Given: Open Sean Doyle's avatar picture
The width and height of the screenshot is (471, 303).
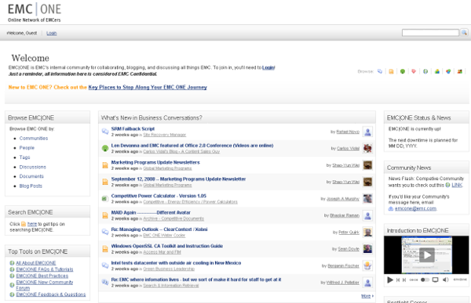Looking at the screenshot, I should pyautogui.click(x=367, y=249).
